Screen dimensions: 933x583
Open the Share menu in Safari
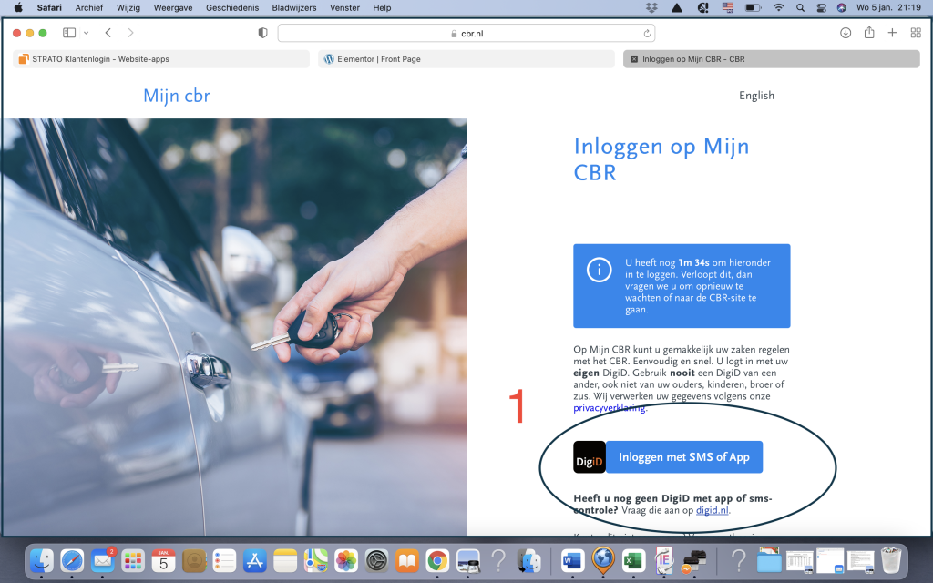click(868, 33)
